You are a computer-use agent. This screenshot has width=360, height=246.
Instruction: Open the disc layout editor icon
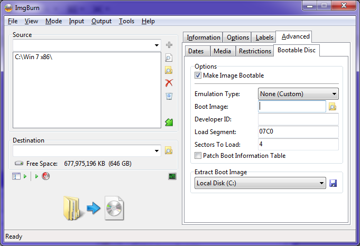(x=16, y=176)
